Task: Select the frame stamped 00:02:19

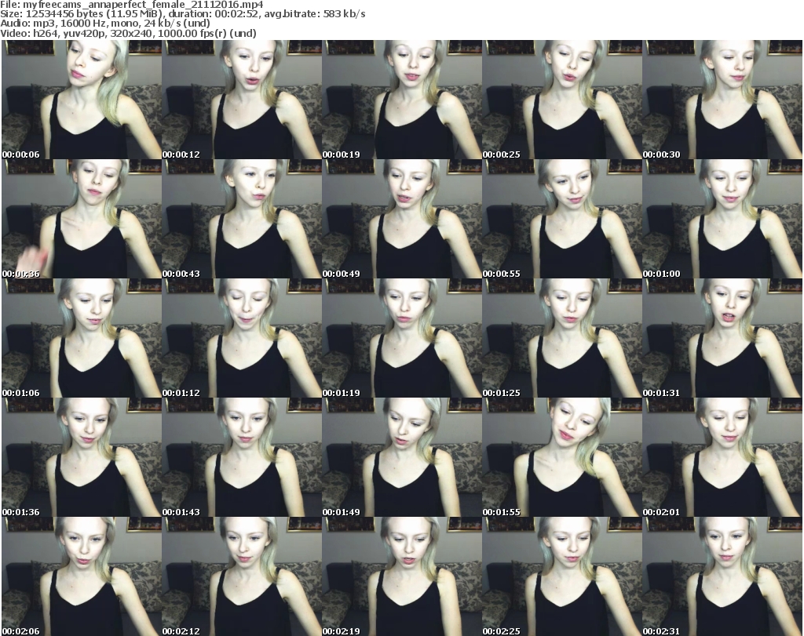Action: pos(402,576)
